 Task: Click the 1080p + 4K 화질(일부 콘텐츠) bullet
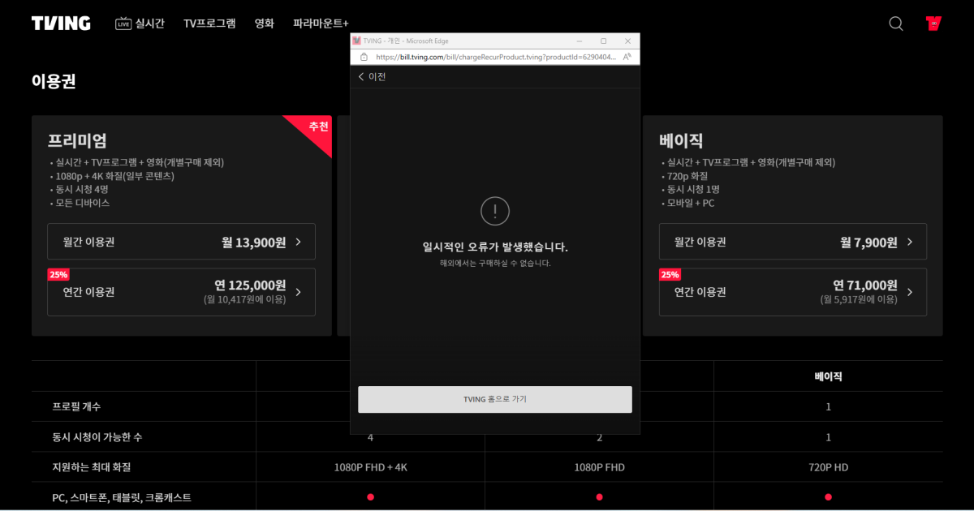tap(114, 176)
